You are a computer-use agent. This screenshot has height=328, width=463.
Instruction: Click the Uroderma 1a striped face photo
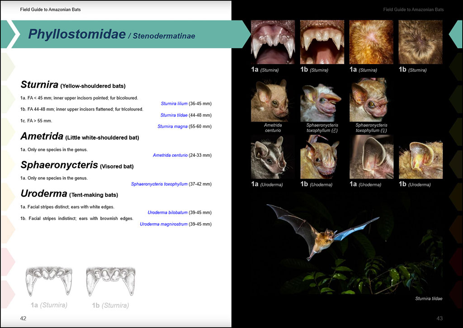[x=273, y=157]
